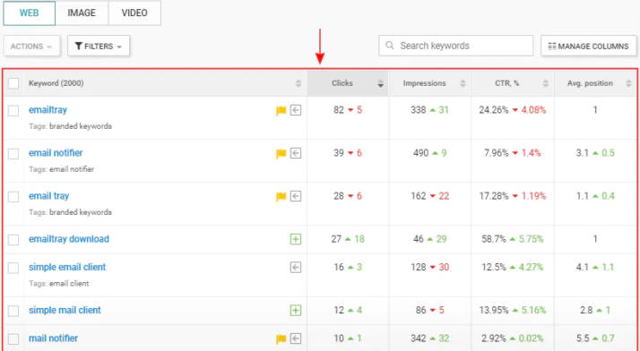Click the green plus icon for simple mail client

[x=296, y=310]
